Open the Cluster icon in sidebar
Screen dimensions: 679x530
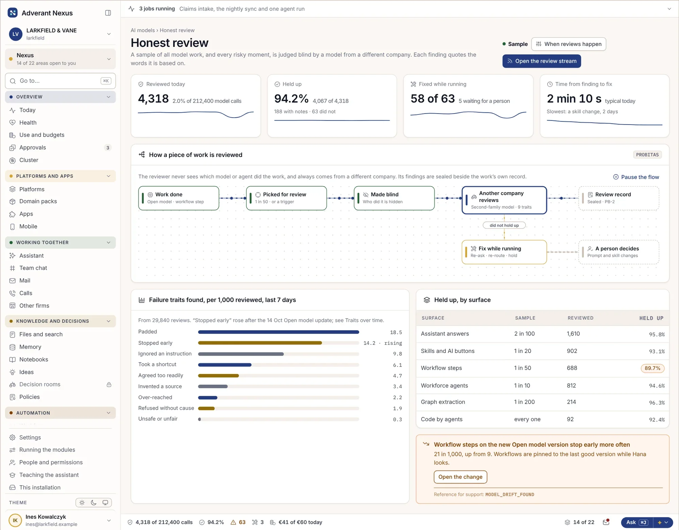click(13, 160)
